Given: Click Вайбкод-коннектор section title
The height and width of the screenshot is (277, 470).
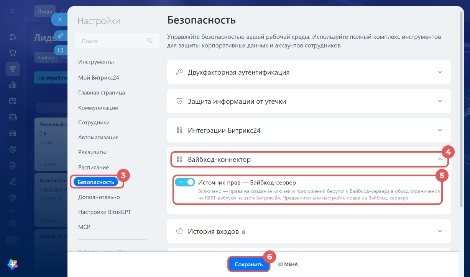Looking at the screenshot, I should (x=219, y=160).
